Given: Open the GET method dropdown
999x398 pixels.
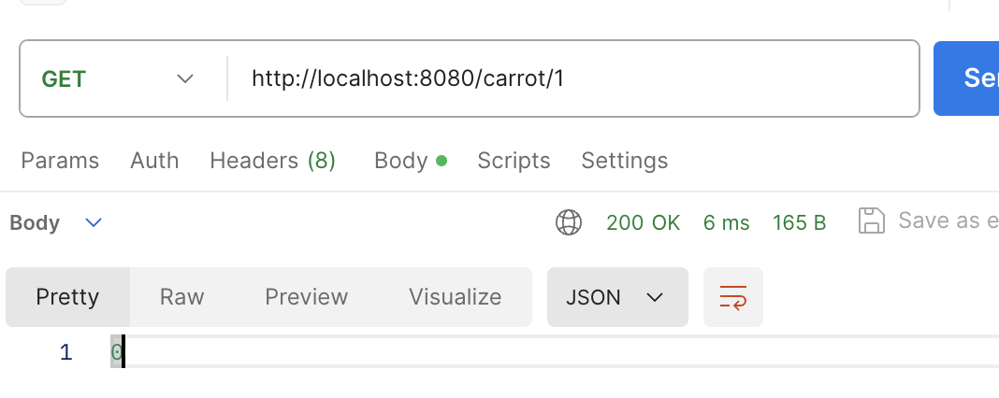Looking at the screenshot, I should 118,79.
